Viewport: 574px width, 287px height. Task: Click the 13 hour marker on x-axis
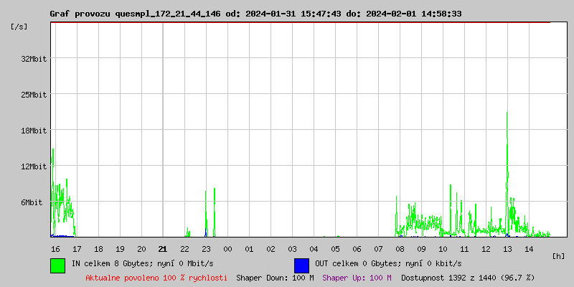[x=507, y=249]
